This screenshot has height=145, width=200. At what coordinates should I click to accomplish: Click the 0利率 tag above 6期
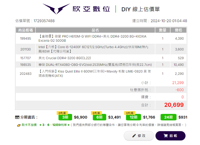click(96, 113)
